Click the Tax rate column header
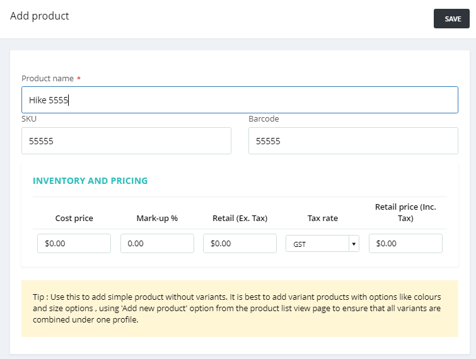The width and height of the screenshot is (476, 359). coord(323,219)
